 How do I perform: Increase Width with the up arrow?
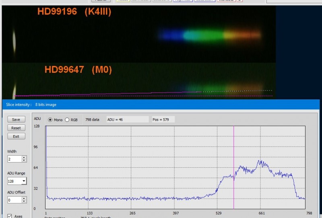point(24,157)
